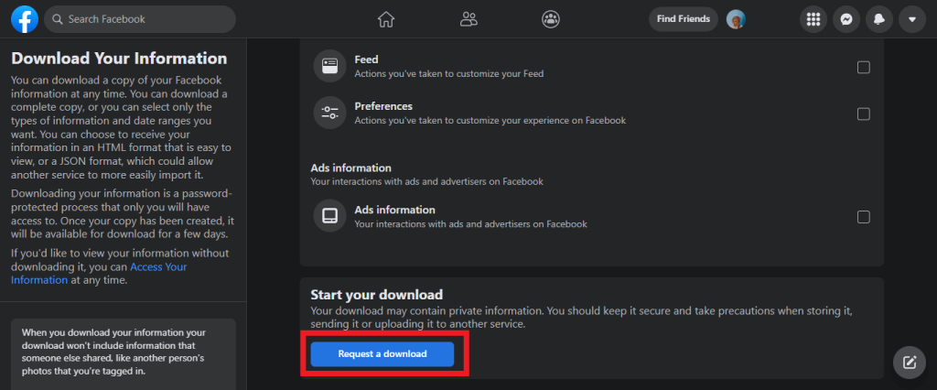The height and width of the screenshot is (390, 937).
Task: Click the Preferences sliders icon
Action: pos(329,113)
